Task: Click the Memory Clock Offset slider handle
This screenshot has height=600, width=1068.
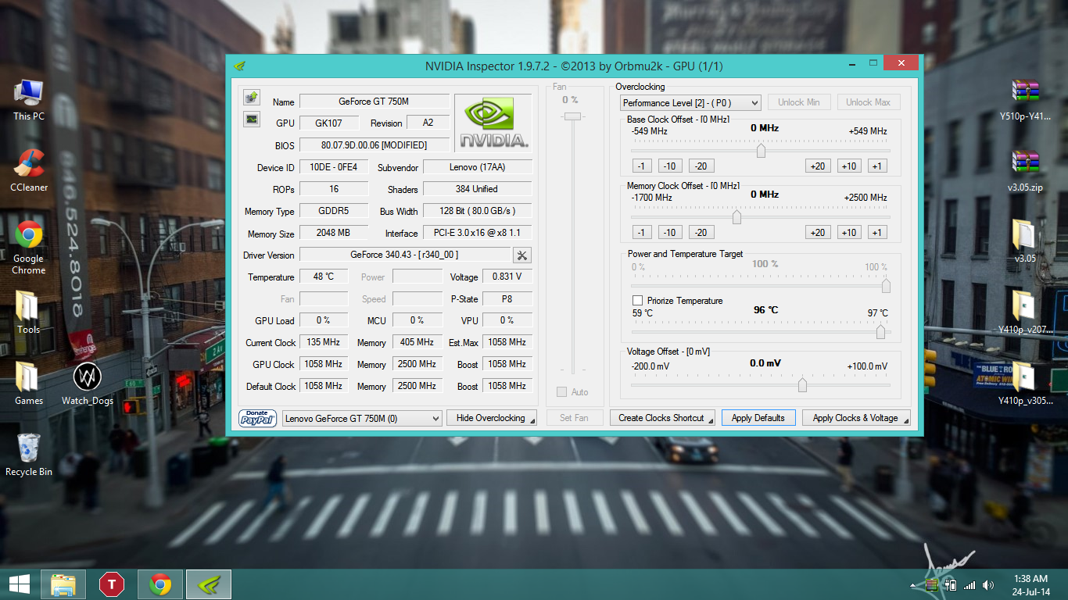Action: 736,217
